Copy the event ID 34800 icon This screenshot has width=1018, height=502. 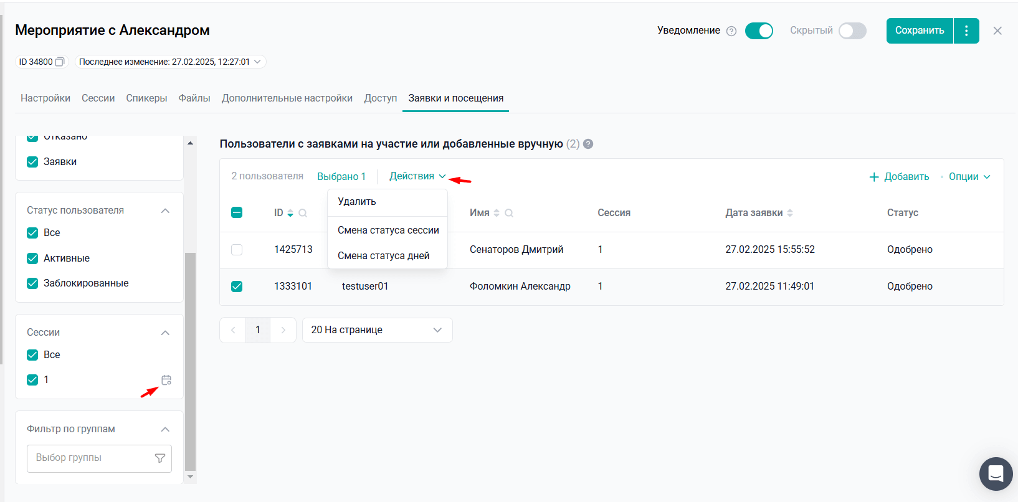coord(60,62)
